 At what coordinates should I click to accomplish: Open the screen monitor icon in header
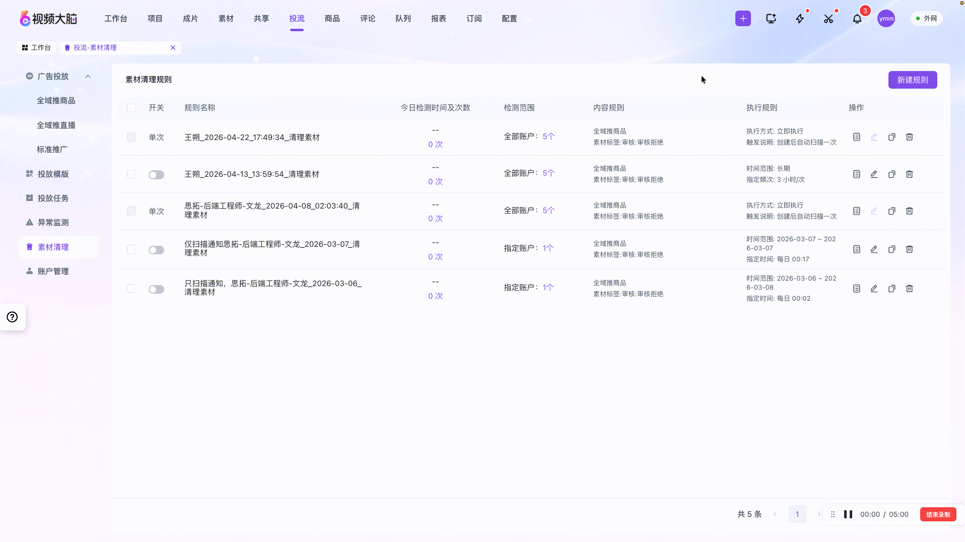771,19
